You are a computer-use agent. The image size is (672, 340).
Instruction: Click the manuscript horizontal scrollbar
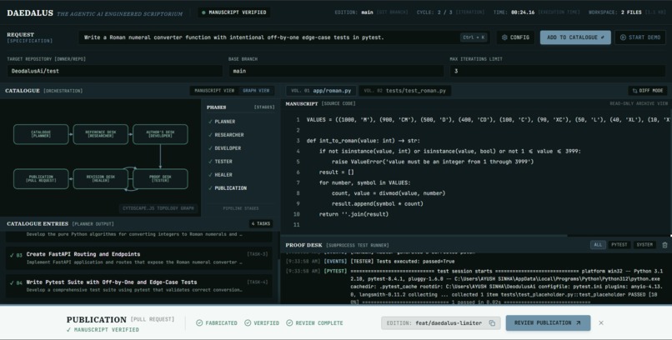click(x=424, y=235)
